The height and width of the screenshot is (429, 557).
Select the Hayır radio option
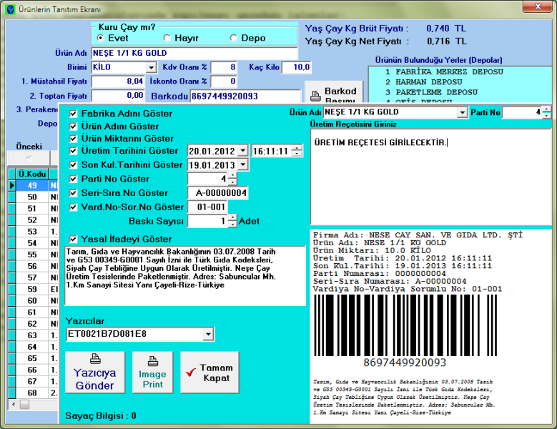pyautogui.click(x=167, y=38)
